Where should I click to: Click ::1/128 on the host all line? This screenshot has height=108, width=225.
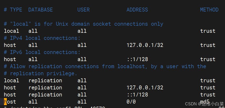click(x=137, y=59)
